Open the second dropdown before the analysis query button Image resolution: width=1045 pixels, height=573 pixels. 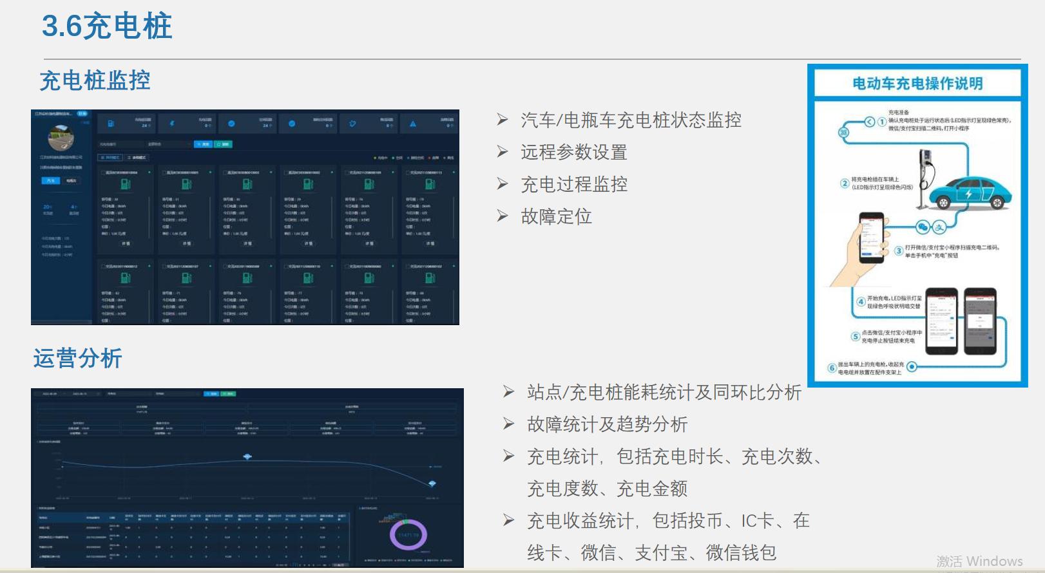click(x=176, y=393)
